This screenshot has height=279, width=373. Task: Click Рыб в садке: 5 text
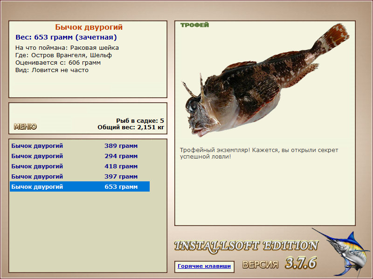(140, 121)
